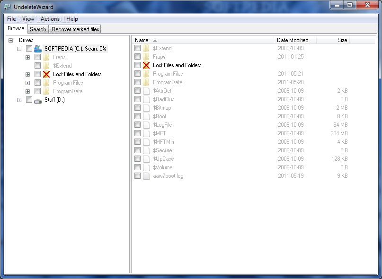Collapse the Drives root node
This screenshot has width=382, height=279.
[11, 40]
